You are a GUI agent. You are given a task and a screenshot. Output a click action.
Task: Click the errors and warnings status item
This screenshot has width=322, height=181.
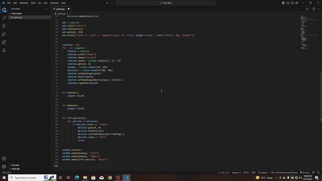pyautogui.click(x=7, y=172)
